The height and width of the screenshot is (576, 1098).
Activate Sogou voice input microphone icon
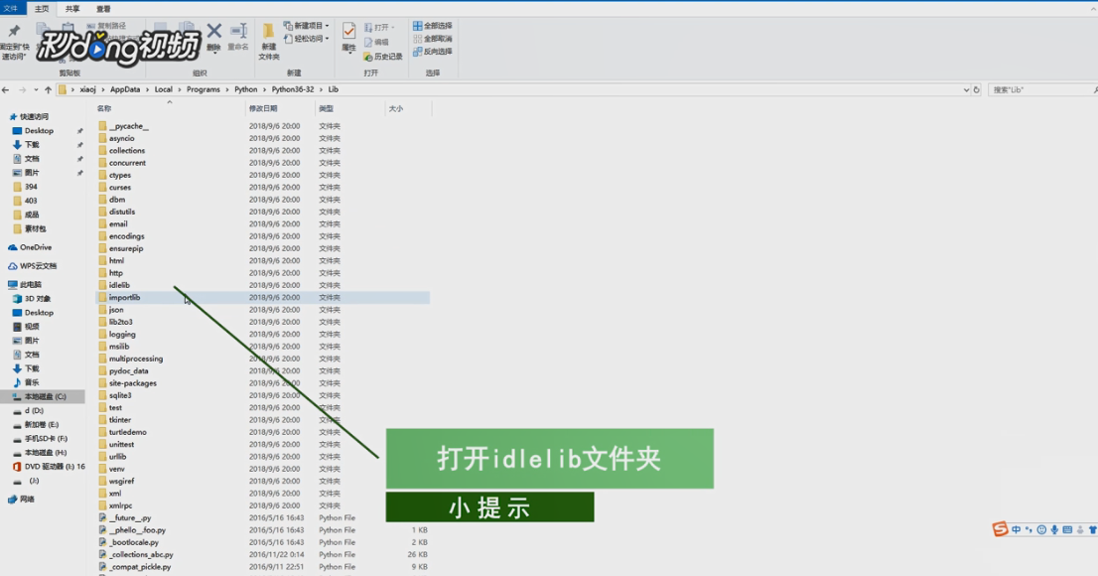click(x=1055, y=529)
